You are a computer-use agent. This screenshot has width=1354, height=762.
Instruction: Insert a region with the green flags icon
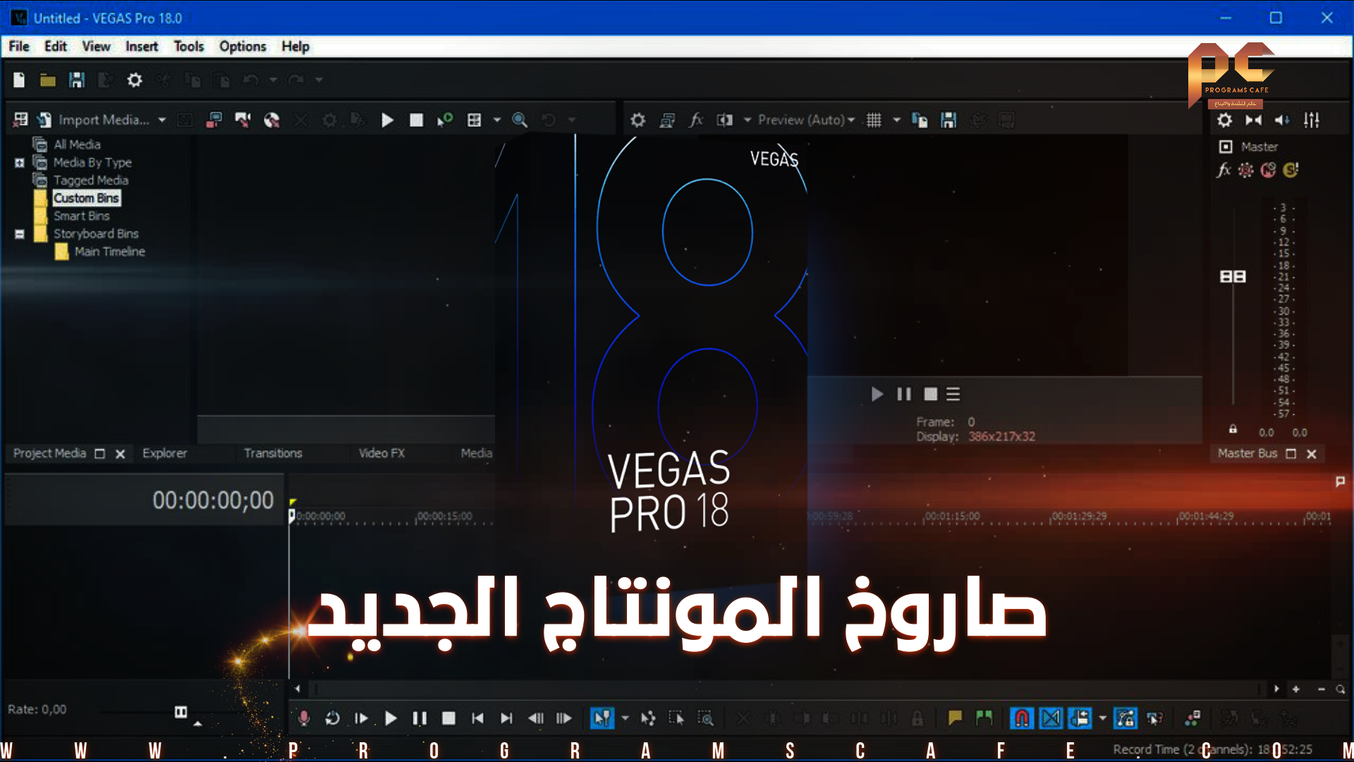tap(984, 718)
